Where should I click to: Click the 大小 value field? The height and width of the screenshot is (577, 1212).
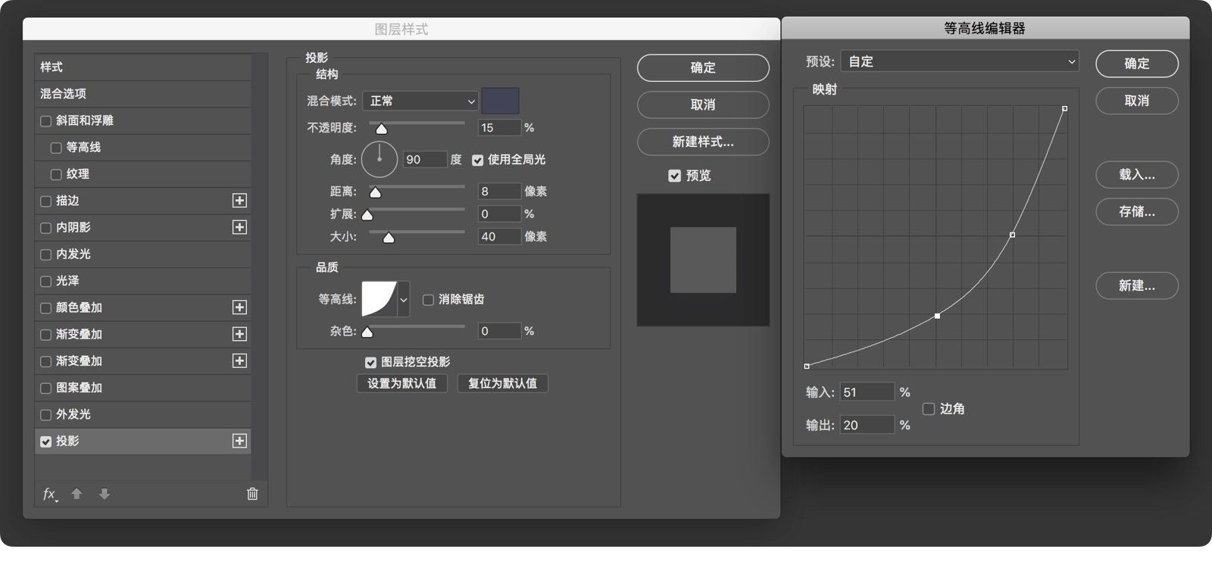pos(499,237)
